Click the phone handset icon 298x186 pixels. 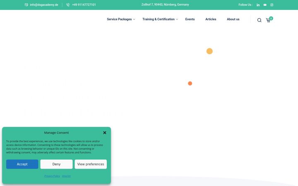tap(68, 5)
